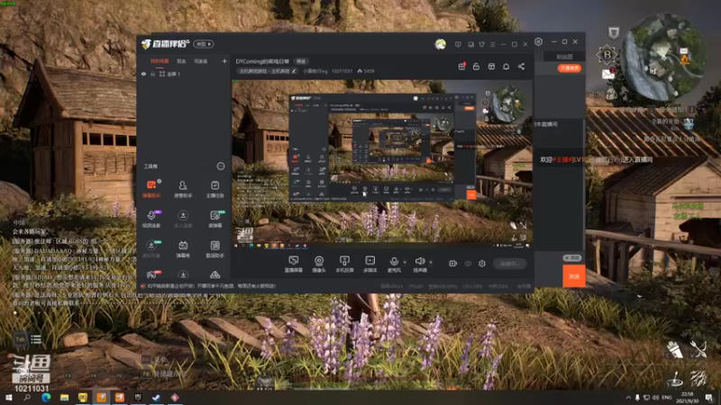Click the user avatar in title bar
This screenshot has width=721, height=405.
pos(441,44)
